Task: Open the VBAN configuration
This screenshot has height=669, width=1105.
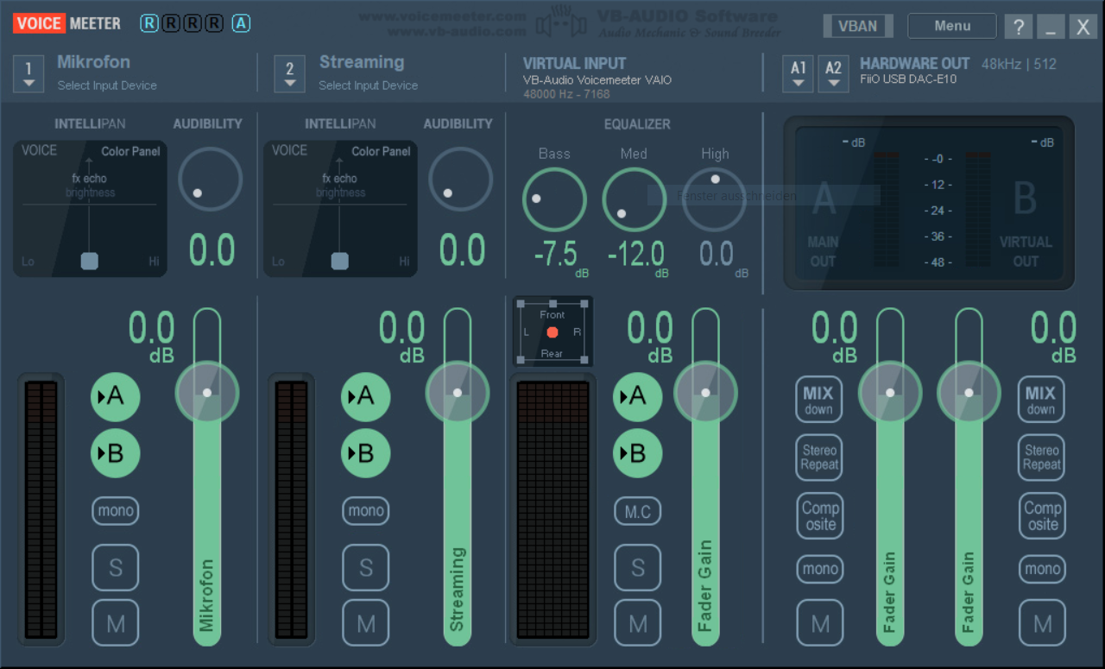Action: [857, 26]
